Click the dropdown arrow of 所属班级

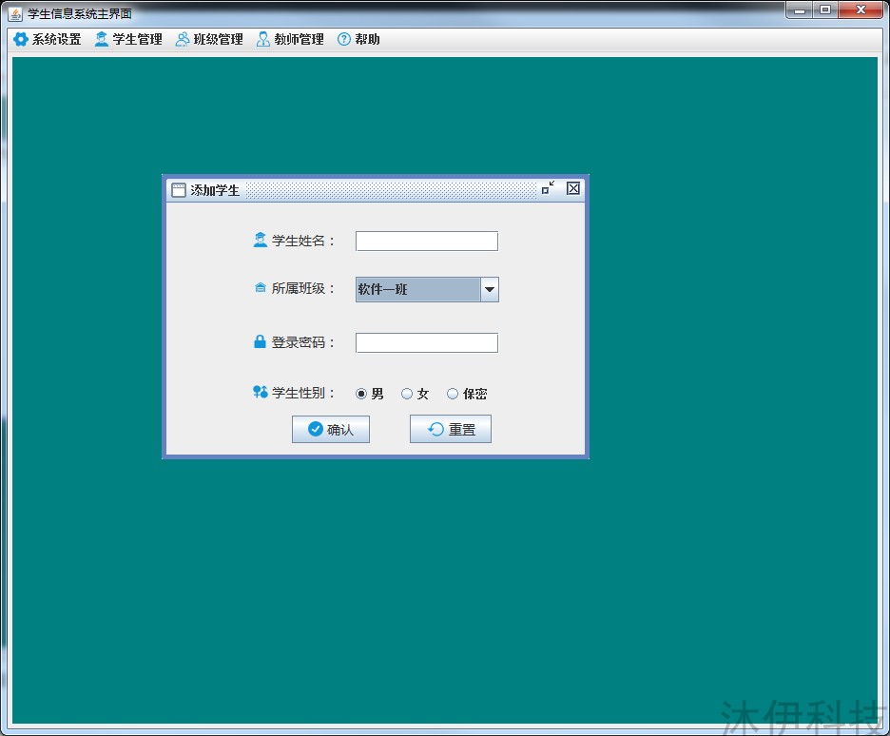point(490,289)
